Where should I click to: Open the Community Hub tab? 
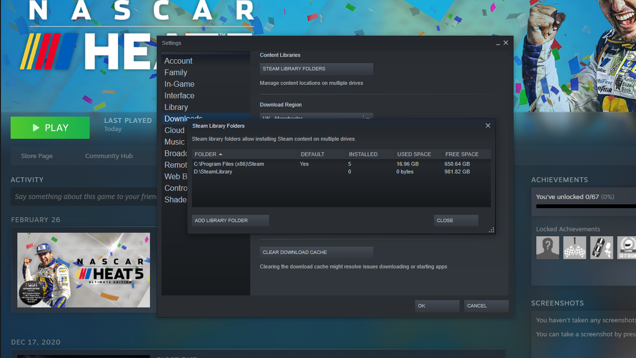pos(109,156)
